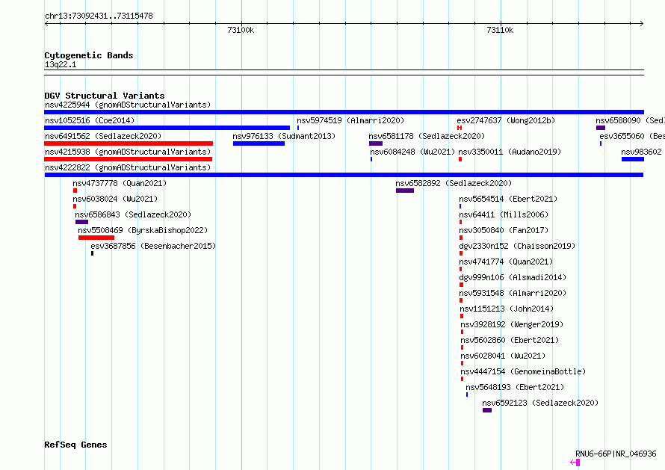Click nsv4737778 (Quan2021) variant label

(x=120, y=183)
